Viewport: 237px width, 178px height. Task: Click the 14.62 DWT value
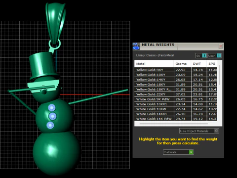coord(198,109)
